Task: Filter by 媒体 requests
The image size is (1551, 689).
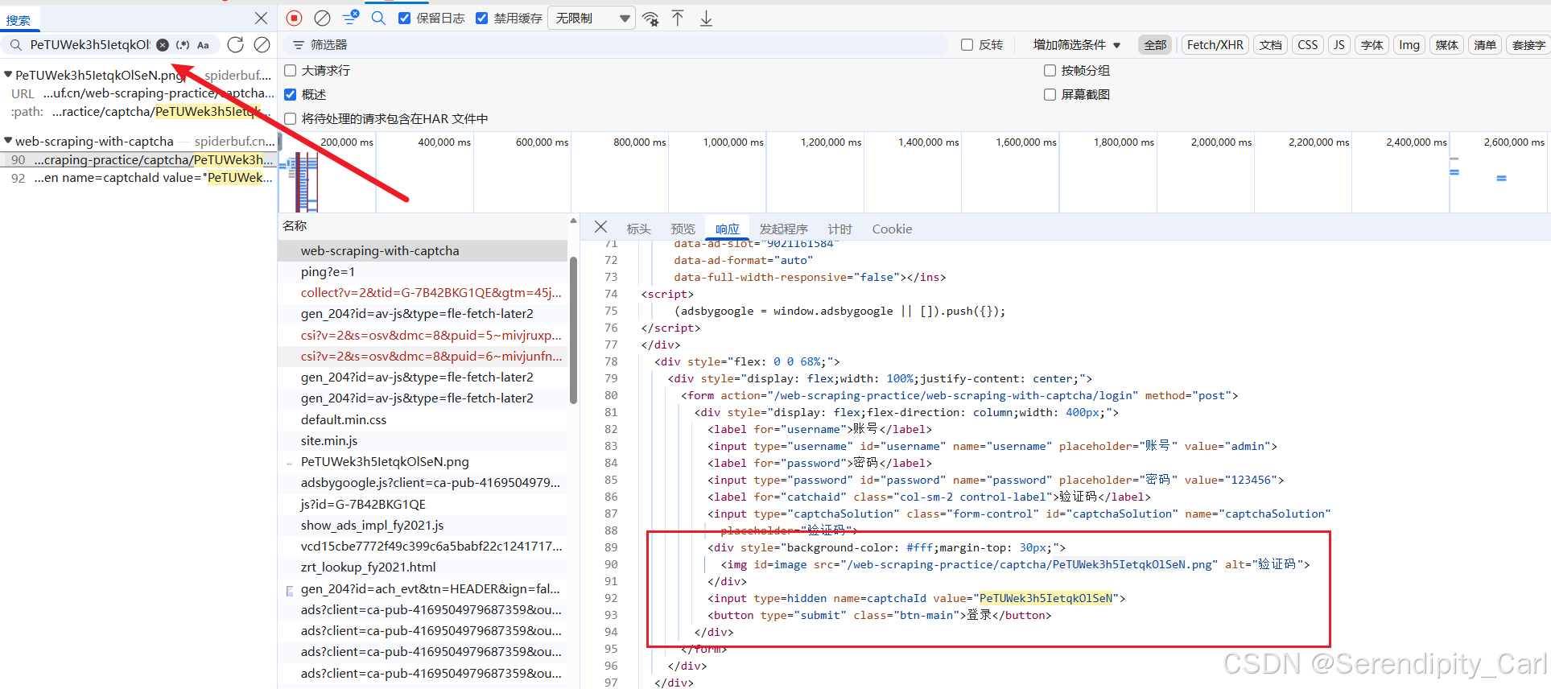Action: 1446,45
